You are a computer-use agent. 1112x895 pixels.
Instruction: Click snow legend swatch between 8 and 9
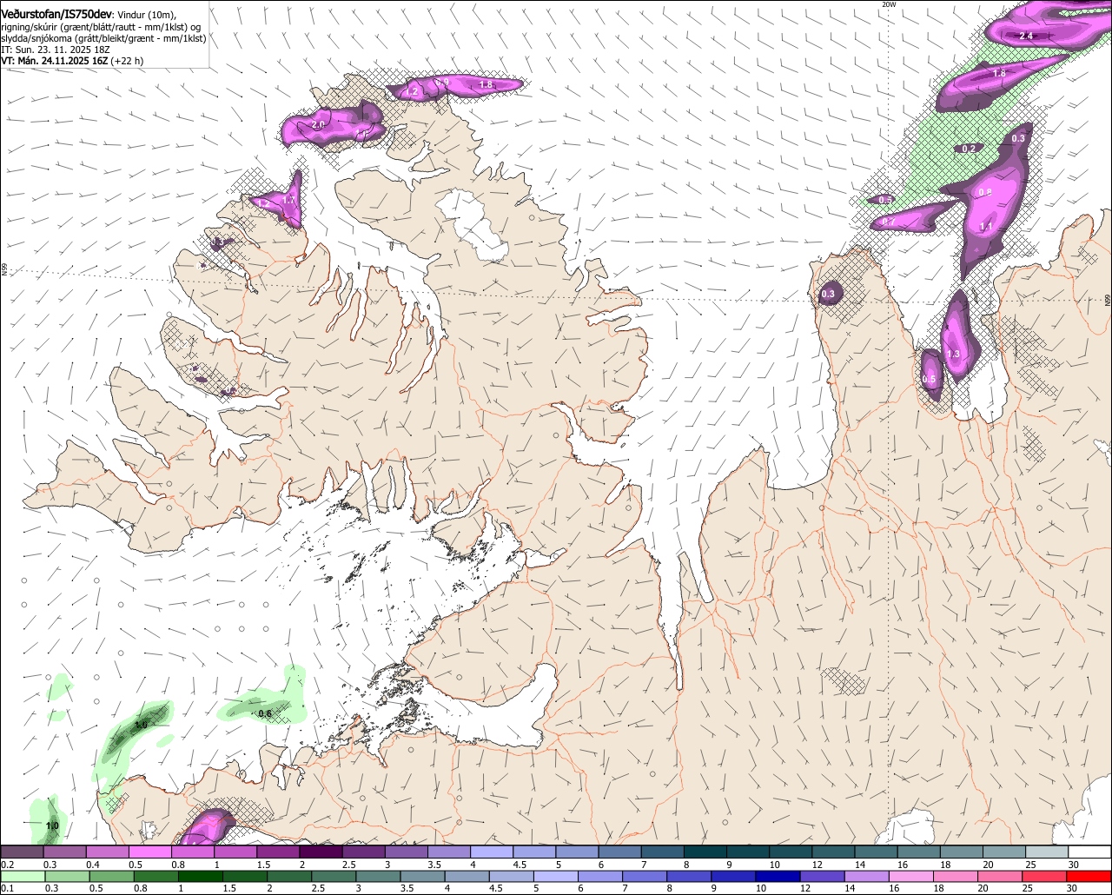[705, 852]
